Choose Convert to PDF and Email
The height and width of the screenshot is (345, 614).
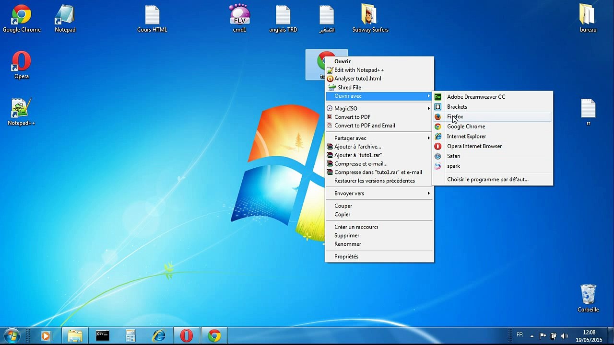(x=379, y=126)
